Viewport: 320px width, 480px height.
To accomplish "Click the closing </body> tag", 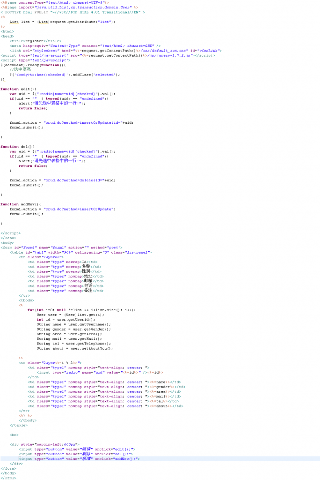I will click(x=8, y=473).
